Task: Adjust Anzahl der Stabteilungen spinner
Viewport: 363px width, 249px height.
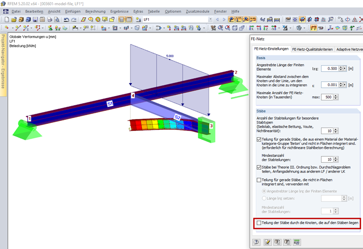Action: [336, 131]
